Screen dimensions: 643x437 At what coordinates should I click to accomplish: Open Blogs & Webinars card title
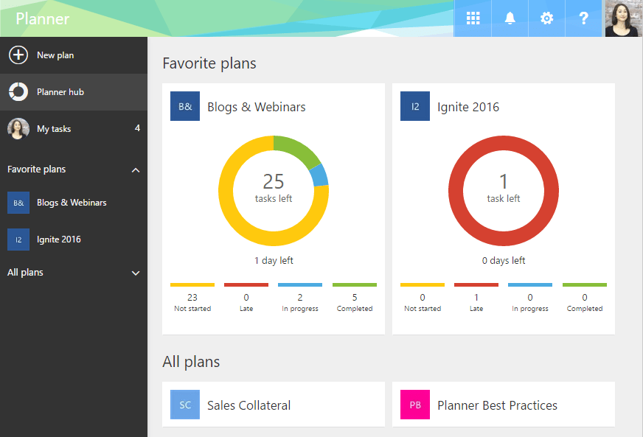[x=257, y=107]
